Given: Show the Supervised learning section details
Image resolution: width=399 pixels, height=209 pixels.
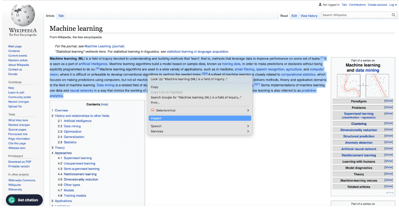Looking at the screenshot, I should [x=388, y=113].
